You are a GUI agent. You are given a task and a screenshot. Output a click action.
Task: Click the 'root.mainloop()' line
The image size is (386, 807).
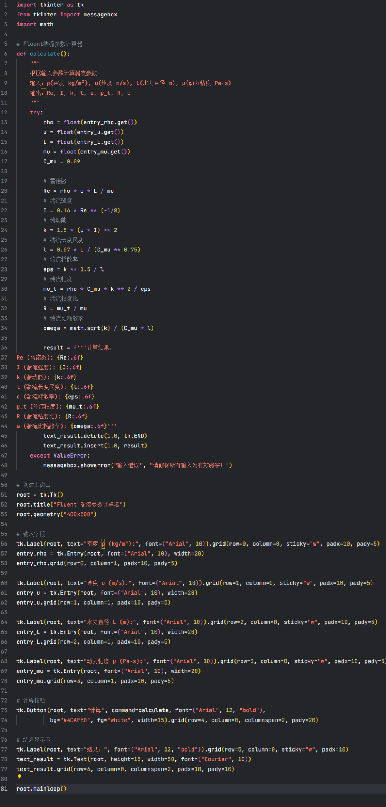click(x=41, y=789)
